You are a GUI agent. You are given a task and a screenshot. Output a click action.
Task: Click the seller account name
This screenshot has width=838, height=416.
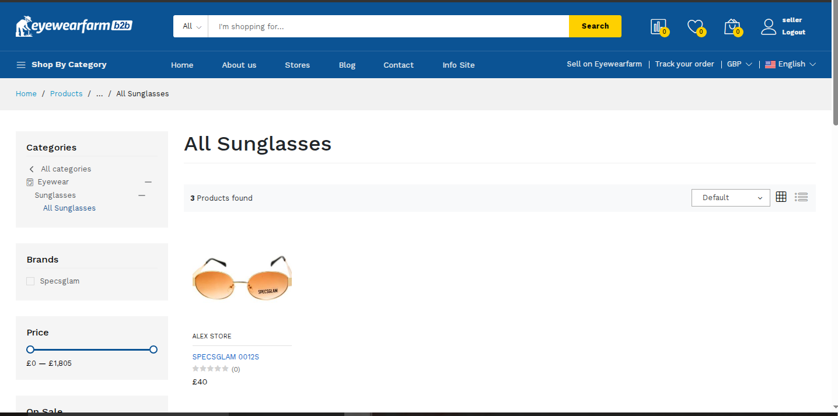click(x=792, y=20)
